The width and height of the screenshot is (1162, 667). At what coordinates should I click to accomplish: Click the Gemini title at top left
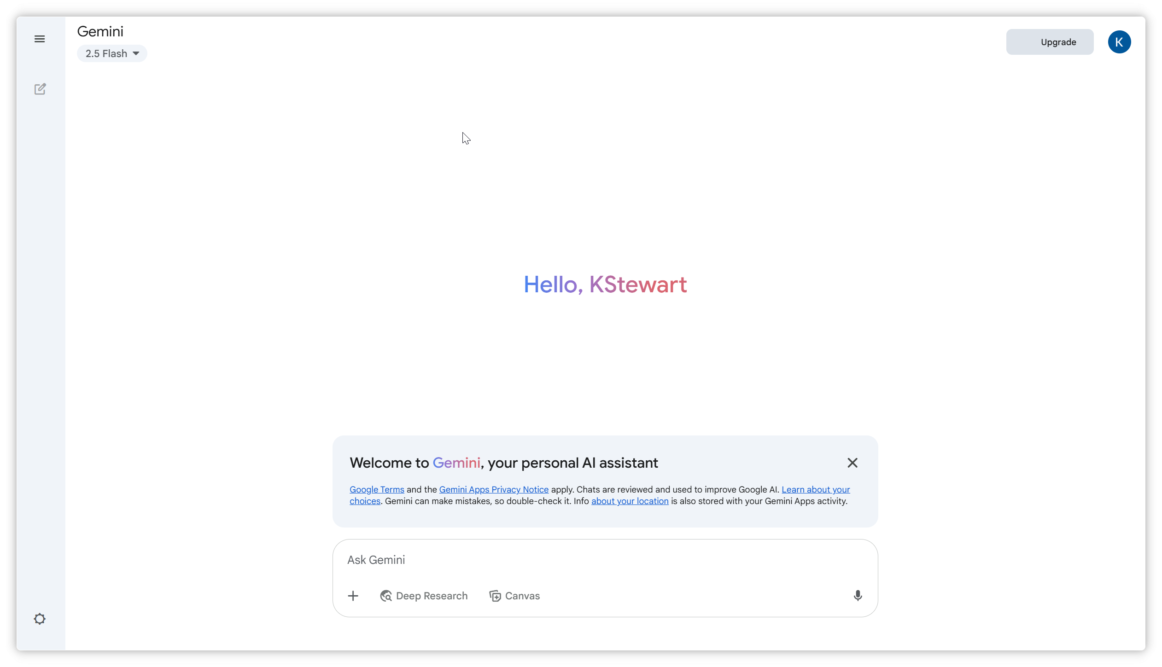pos(100,31)
